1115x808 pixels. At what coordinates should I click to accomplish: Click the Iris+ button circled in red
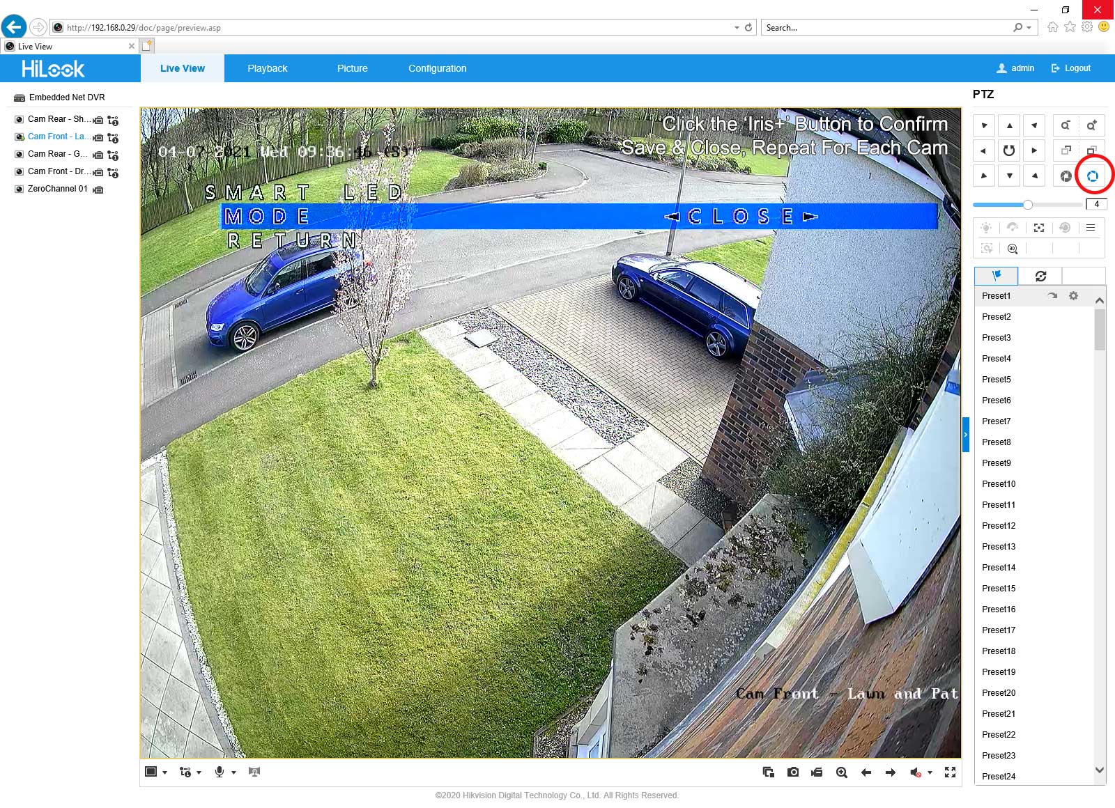point(1092,176)
